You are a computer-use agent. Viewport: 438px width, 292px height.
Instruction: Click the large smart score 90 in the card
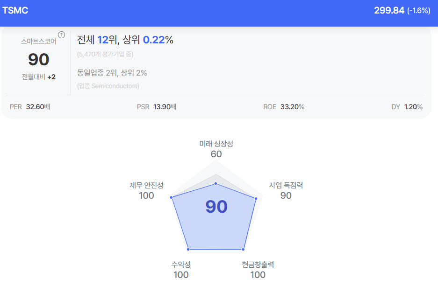39,59
